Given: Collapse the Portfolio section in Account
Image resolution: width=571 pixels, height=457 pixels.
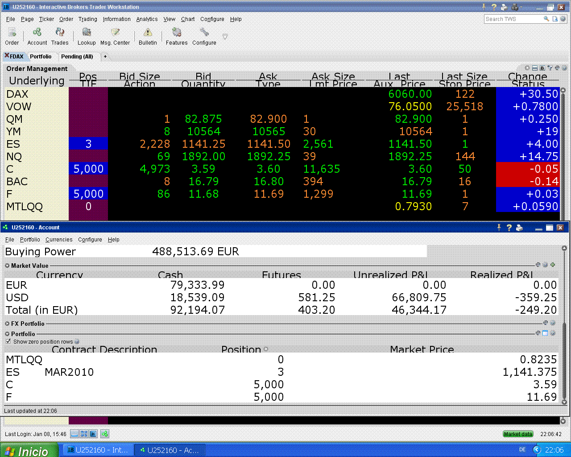Looking at the screenshot, I should point(7,334).
